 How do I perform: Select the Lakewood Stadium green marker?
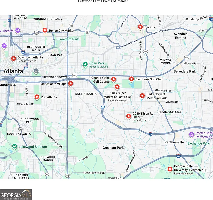[x=15, y=146]
